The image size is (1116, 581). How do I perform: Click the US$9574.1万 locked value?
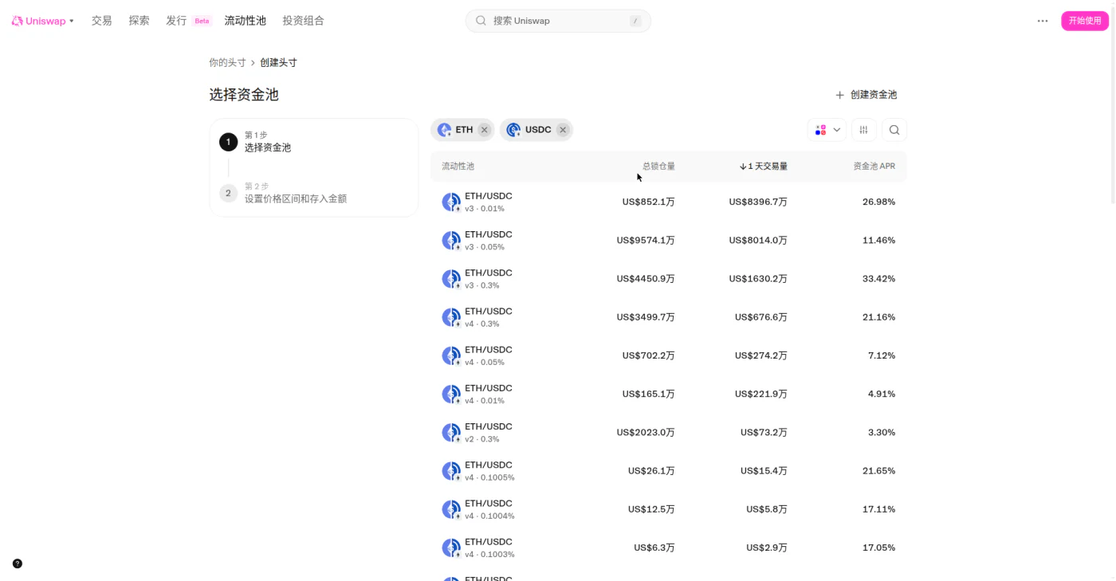pos(646,240)
